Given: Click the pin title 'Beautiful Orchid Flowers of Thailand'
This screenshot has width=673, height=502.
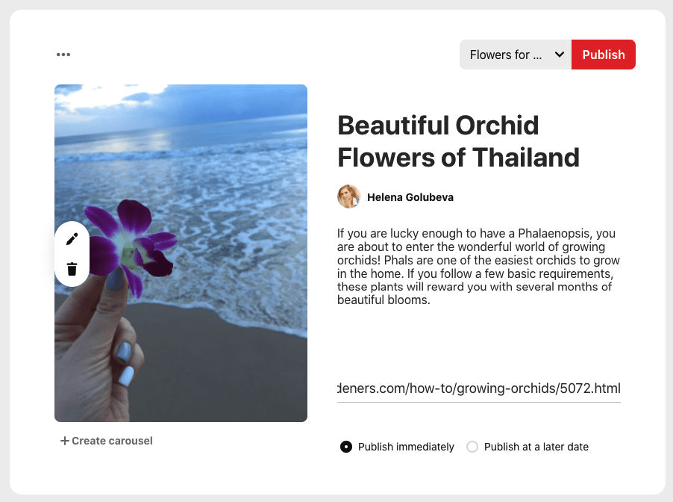Looking at the screenshot, I should click(458, 141).
